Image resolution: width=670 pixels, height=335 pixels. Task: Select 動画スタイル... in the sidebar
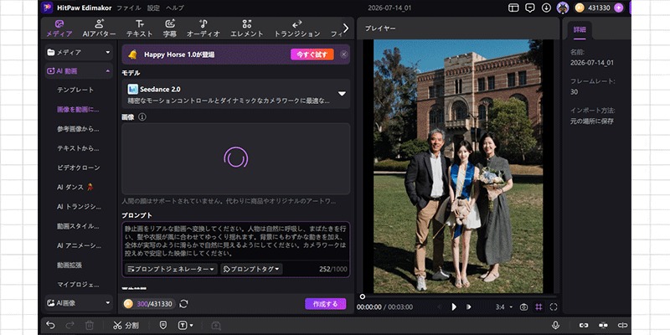click(78, 226)
